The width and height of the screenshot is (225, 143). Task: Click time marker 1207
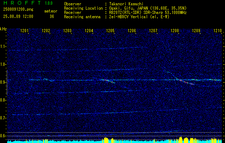[153, 31]
